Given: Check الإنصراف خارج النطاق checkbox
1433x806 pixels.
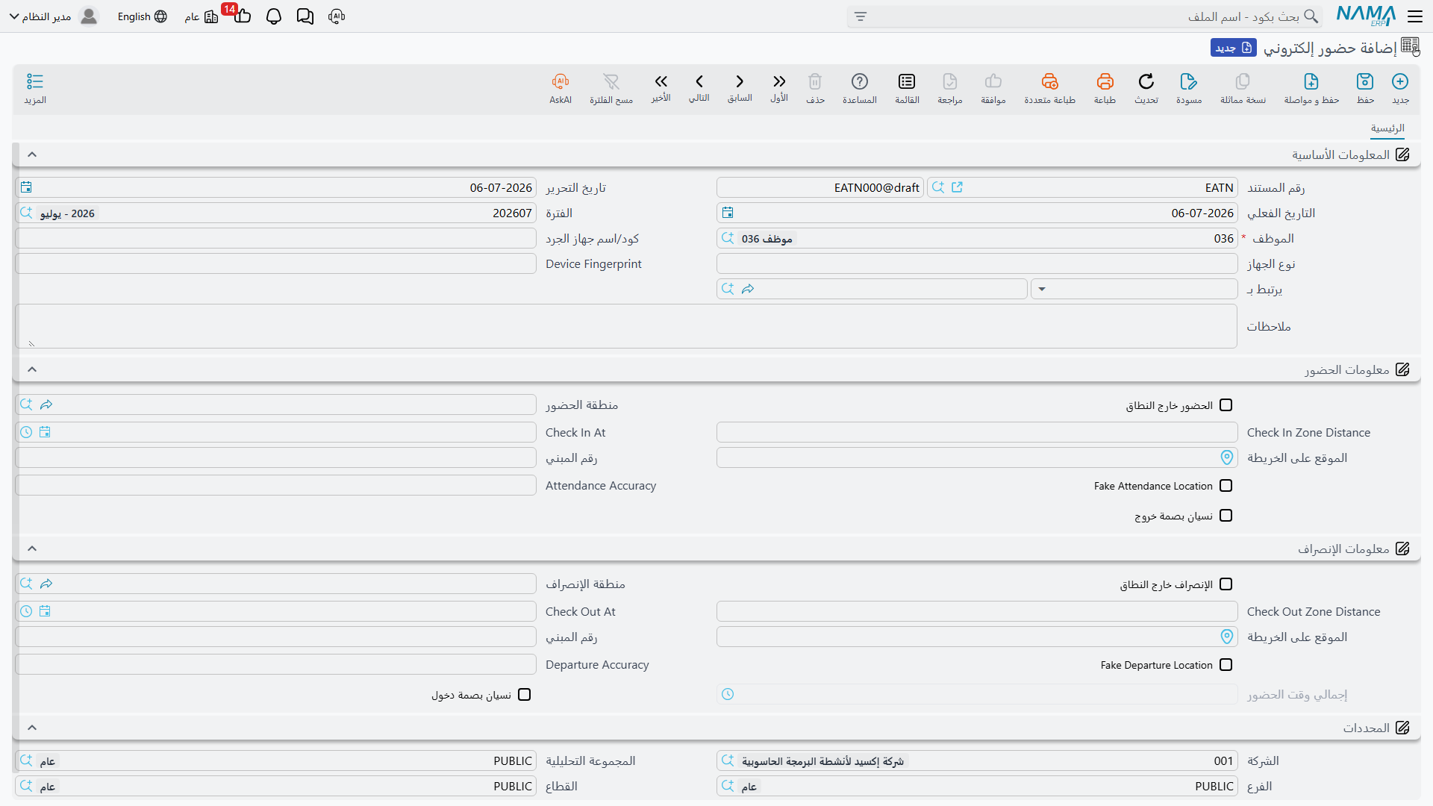Looking at the screenshot, I should 1226,584.
